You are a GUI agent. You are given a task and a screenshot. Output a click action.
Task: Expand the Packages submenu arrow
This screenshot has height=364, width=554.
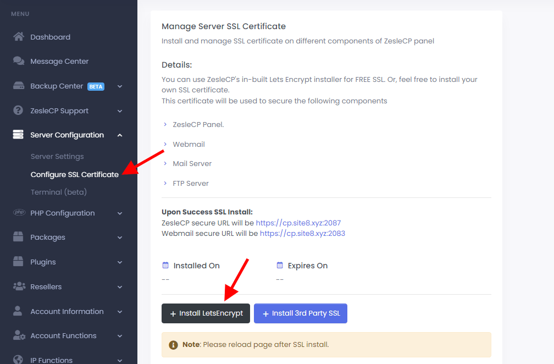coord(120,238)
